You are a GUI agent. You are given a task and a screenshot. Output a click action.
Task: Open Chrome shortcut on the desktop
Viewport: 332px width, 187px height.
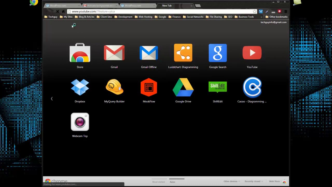point(34,2)
